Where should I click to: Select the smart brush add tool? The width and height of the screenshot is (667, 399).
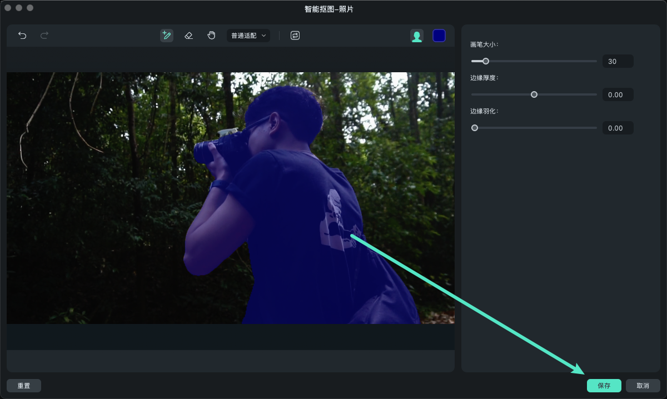click(166, 36)
